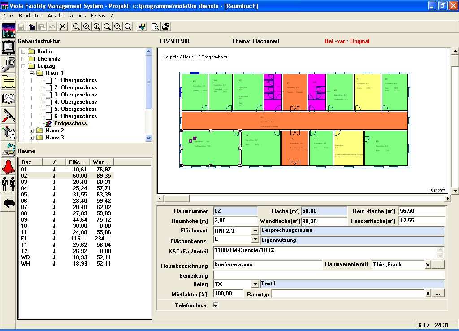The width and height of the screenshot is (459, 331).
Task: Click the desk lamp workplace sidebar icon
Action: pyautogui.click(x=8, y=150)
